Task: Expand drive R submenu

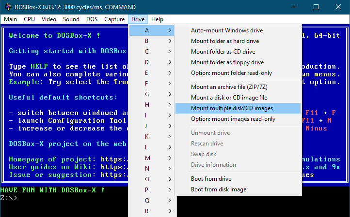Action: point(152,211)
